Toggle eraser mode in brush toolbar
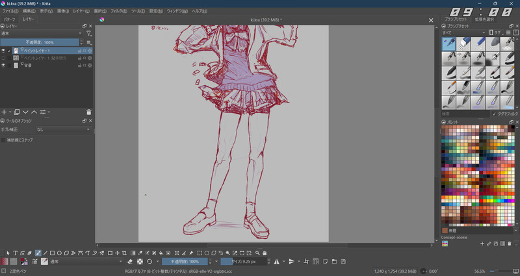Screen dimensions: 520x276 pyautogui.click(x=130, y=262)
